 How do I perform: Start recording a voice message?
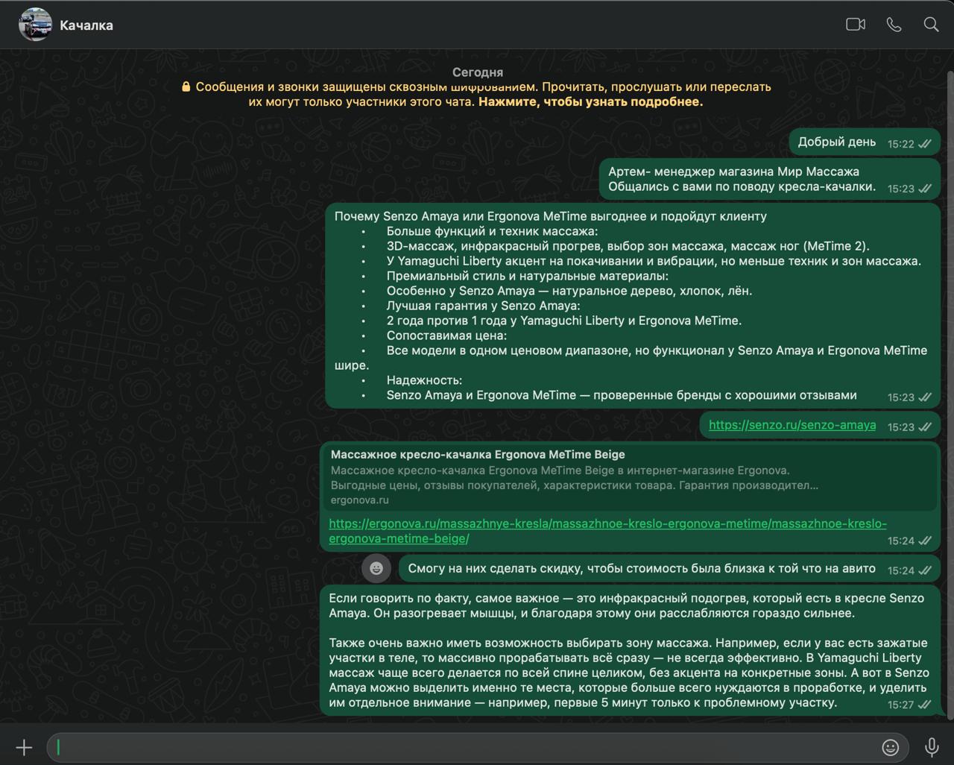tap(932, 747)
